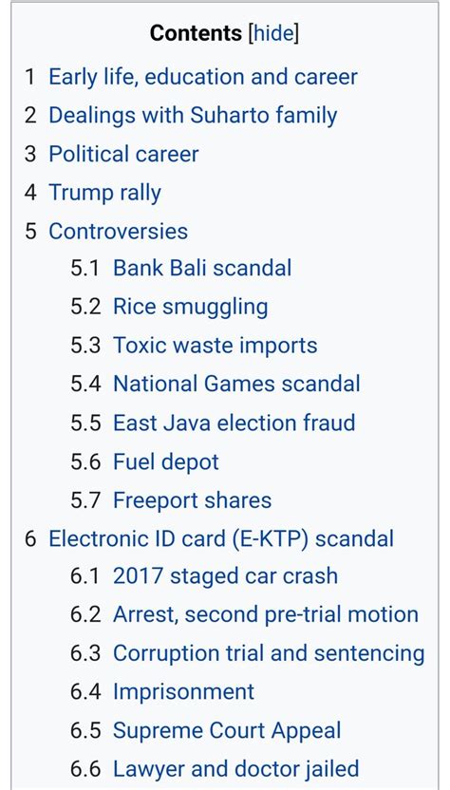The image size is (450, 790).
Task: Navigate to Controversies heading
Action: click(x=118, y=232)
